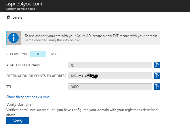
Task: Click the TTL label
Action: click(9, 87)
